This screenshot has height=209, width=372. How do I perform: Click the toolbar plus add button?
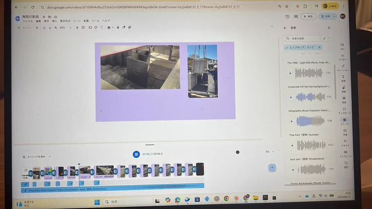[x=37, y=28]
